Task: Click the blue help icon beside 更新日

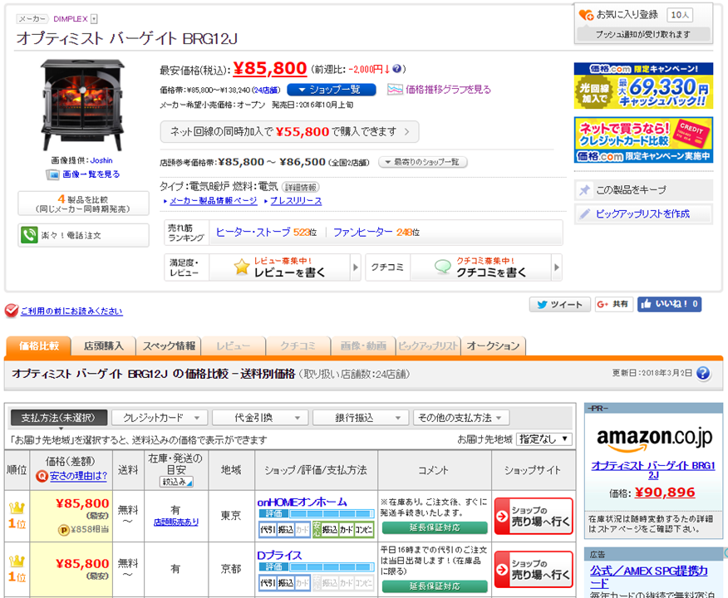Action: pyautogui.click(x=703, y=374)
